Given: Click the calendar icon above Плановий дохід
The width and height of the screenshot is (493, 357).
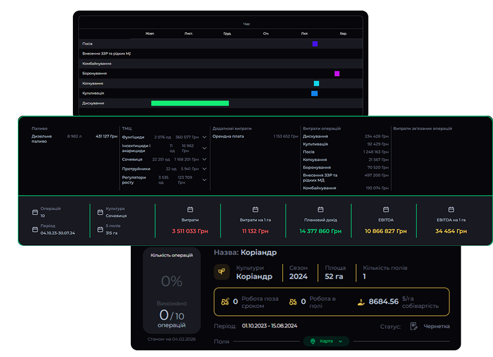Looking at the screenshot, I should (x=321, y=210).
